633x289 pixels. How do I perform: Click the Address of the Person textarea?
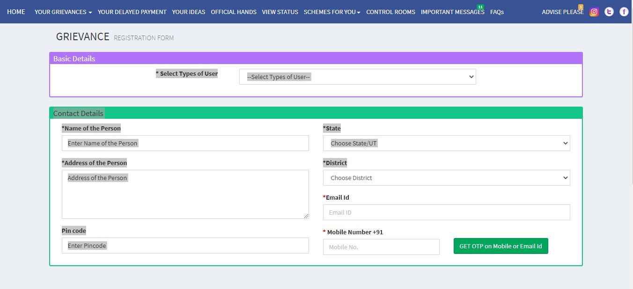[x=185, y=194]
